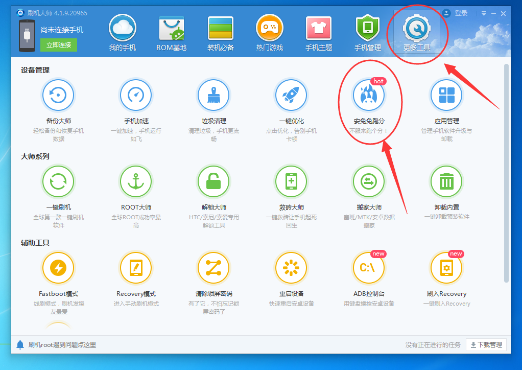This screenshot has width=522, height=370.
Task: Run 垃圾清理 junk cleaner
Action: coord(213,95)
